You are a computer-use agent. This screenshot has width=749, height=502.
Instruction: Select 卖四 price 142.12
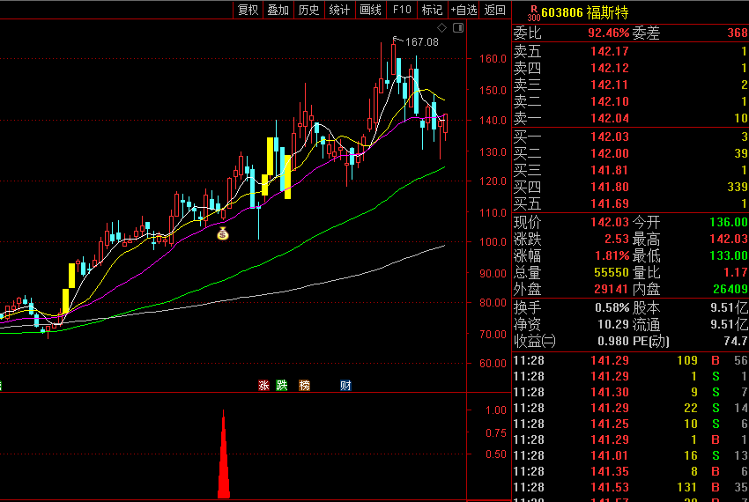coord(610,68)
